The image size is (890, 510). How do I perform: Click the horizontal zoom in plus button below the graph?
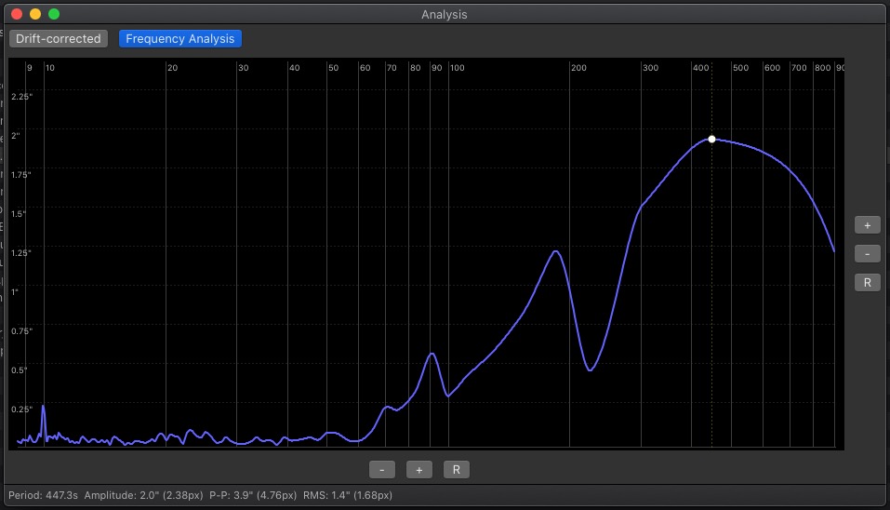[418, 470]
